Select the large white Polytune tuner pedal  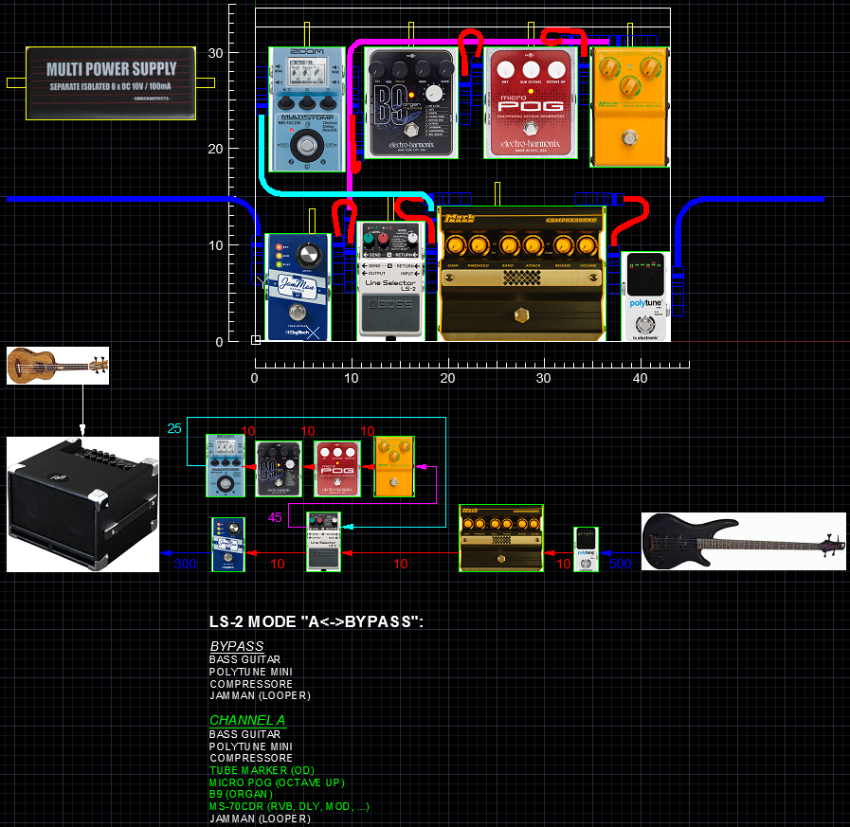pos(646,296)
